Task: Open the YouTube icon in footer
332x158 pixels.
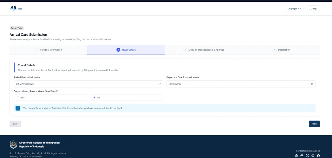Action: pos(313,156)
